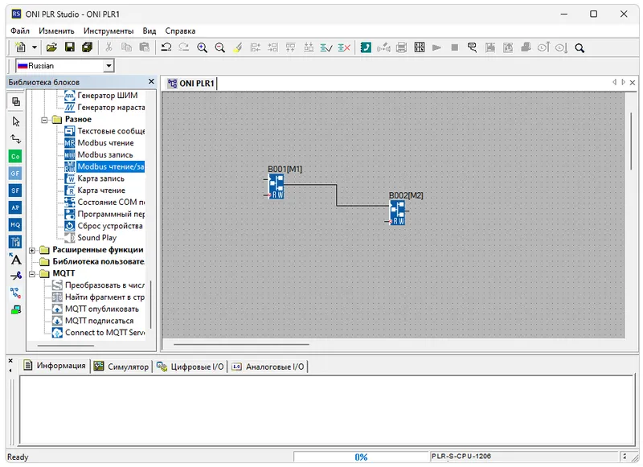The image size is (643, 467).
Task: Select the scissors cut-connection tool
Action: (x=15, y=276)
